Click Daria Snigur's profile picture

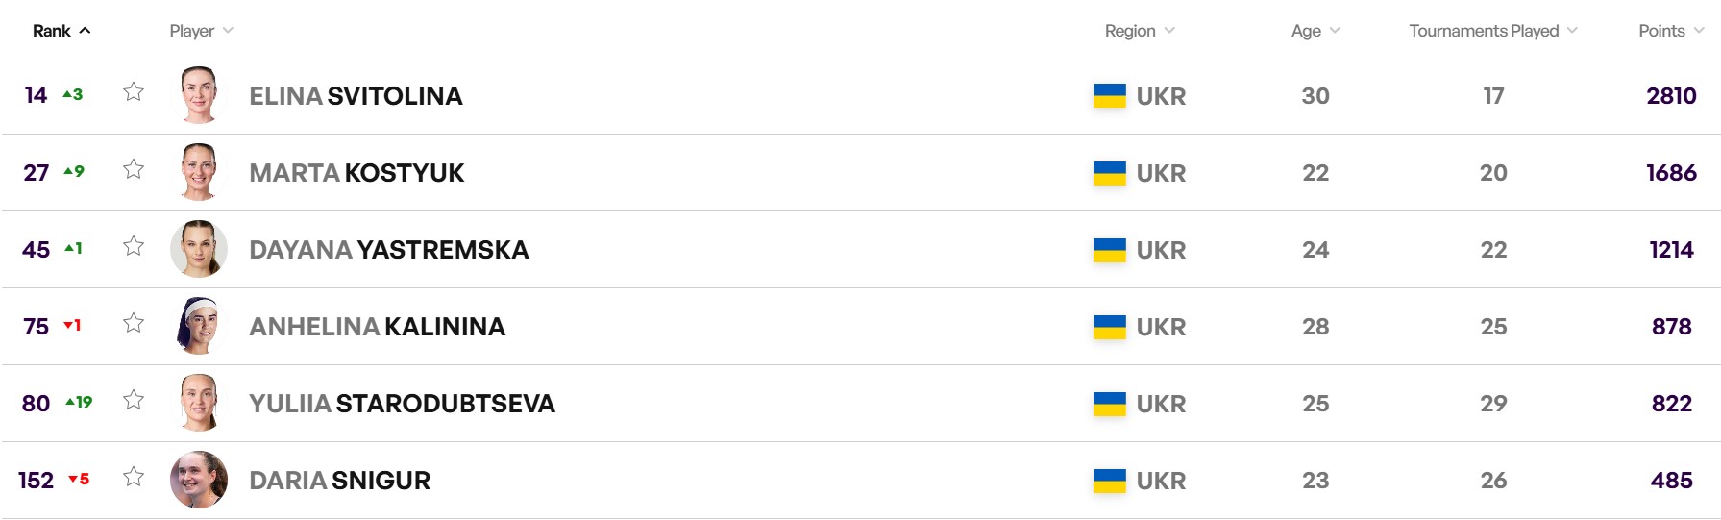[x=199, y=480]
